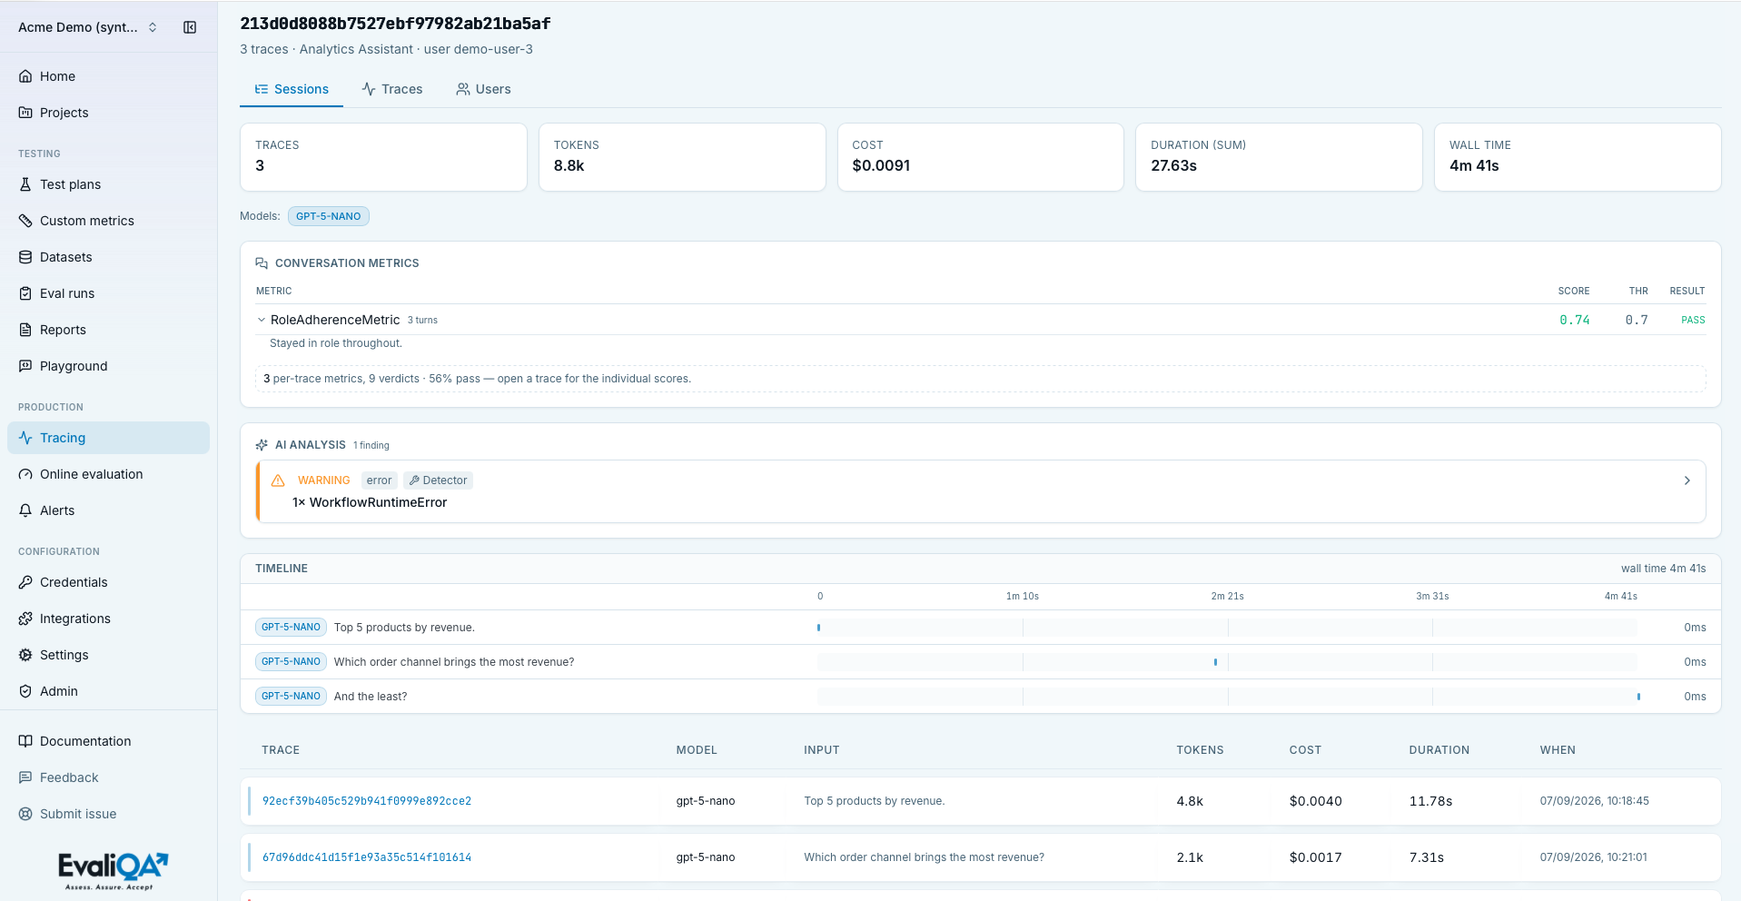Click the Projects folder icon
1741x901 pixels.
pos(25,113)
